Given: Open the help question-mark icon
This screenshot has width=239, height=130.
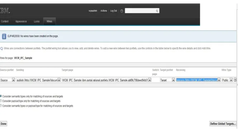Looking at the screenshot, I should [121, 11].
